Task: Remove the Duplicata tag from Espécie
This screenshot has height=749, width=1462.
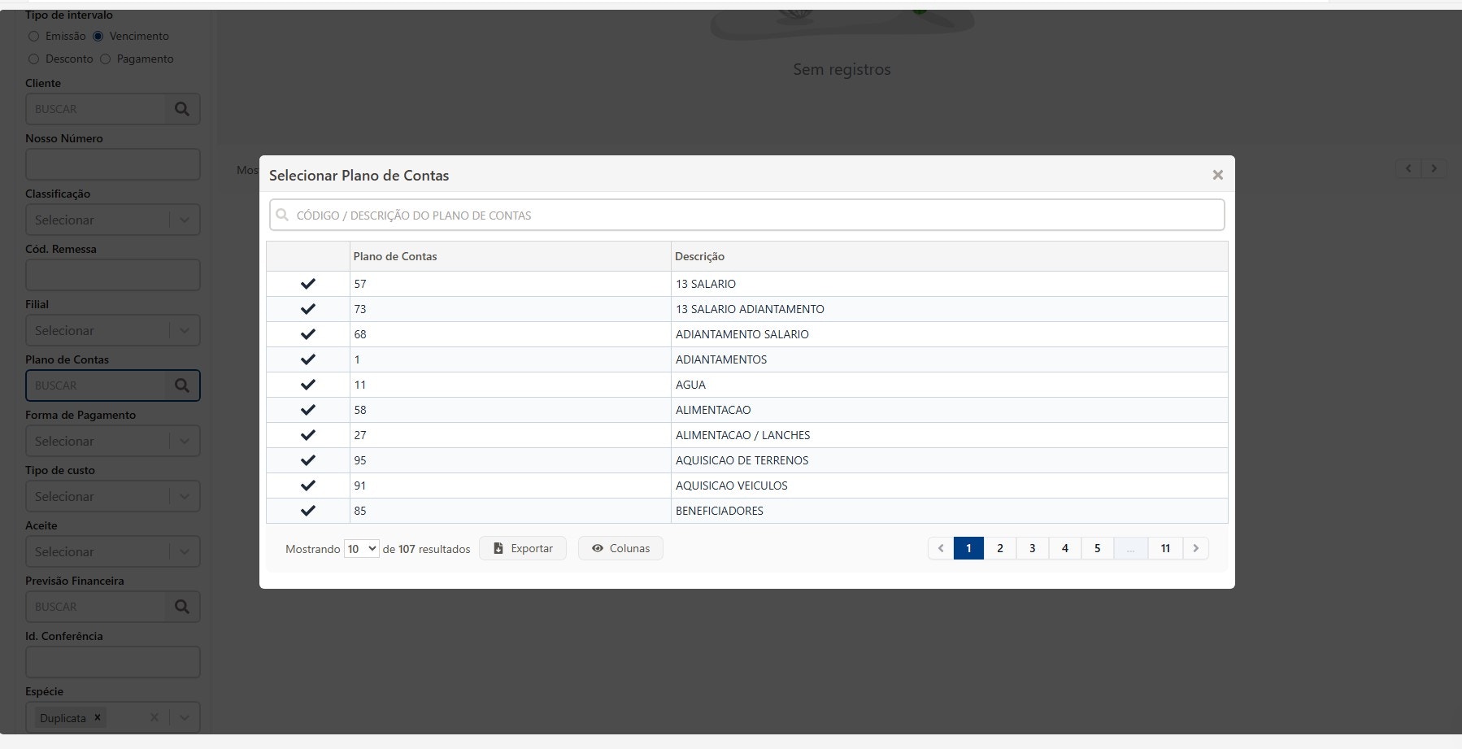Action: (97, 717)
